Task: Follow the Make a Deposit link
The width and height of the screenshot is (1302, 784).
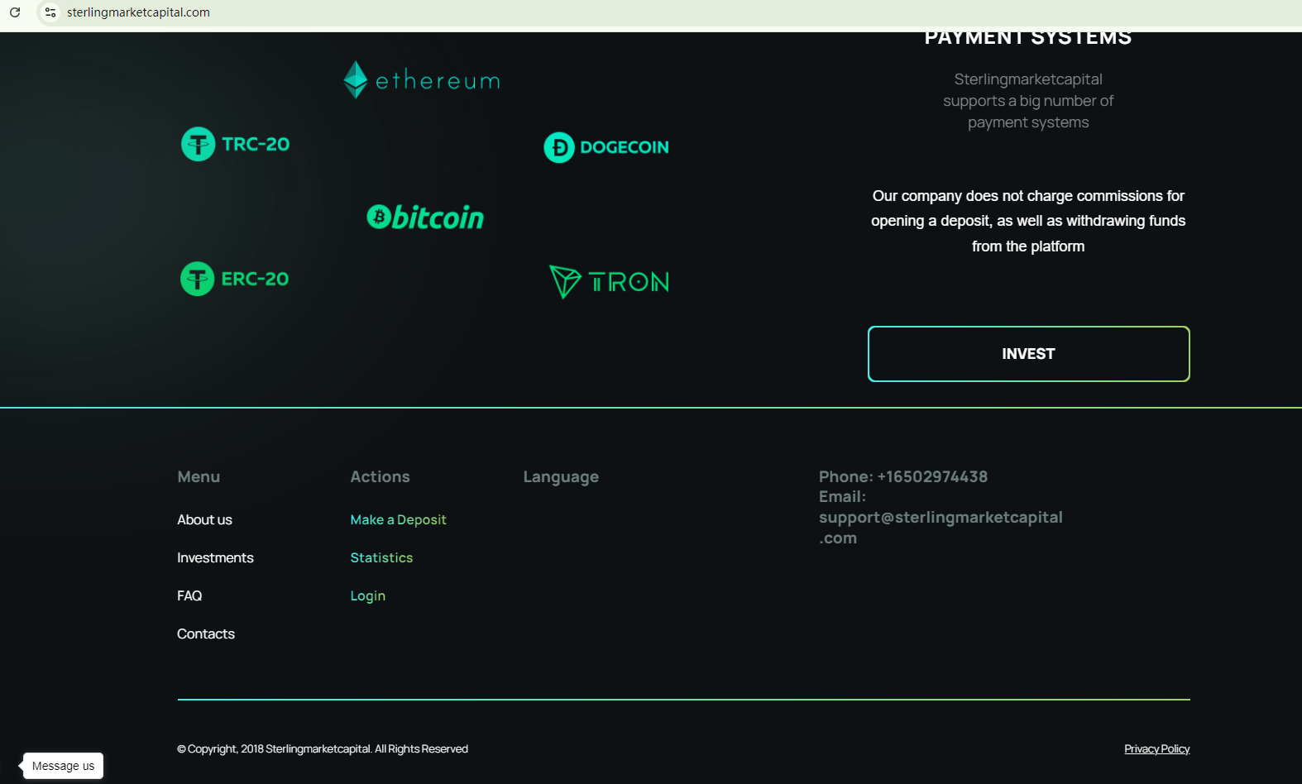Action: 398,519
